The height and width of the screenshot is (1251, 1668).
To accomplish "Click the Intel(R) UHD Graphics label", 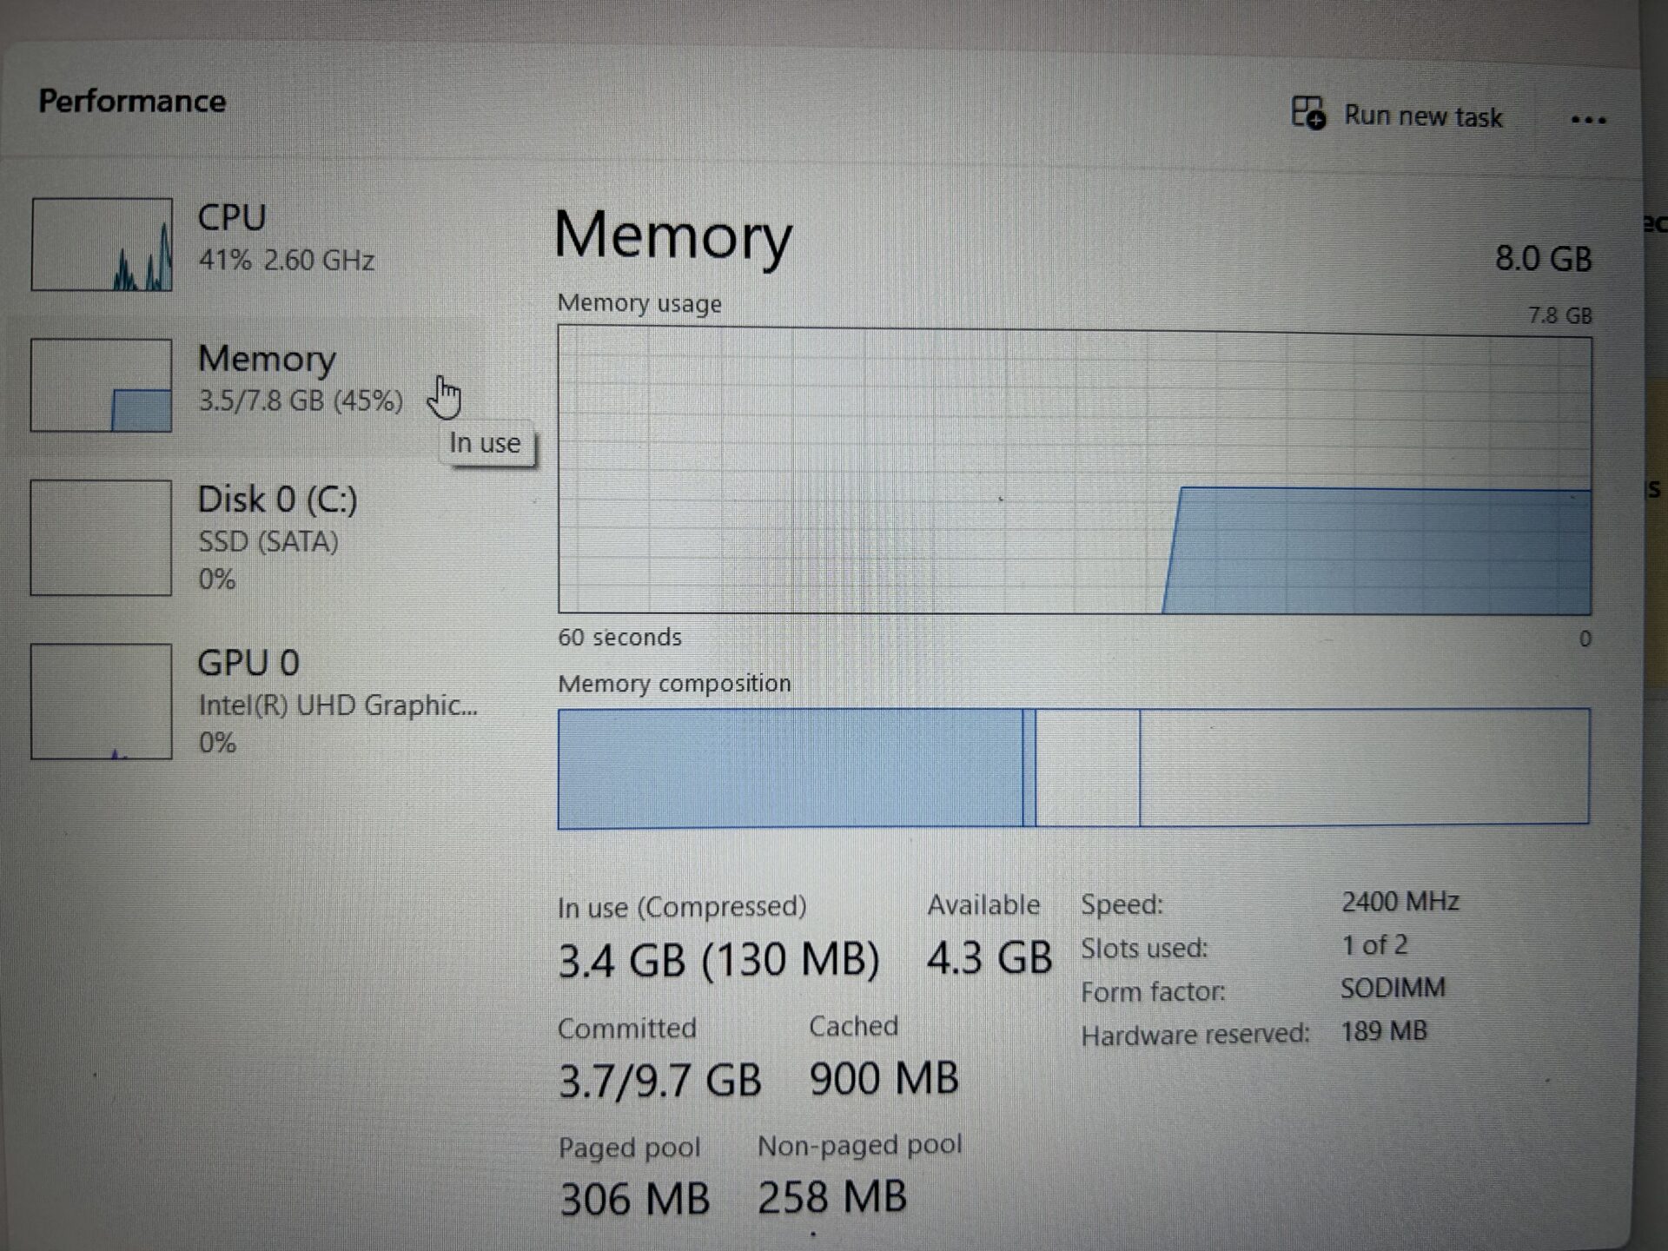I will click(x=338, y=705).
